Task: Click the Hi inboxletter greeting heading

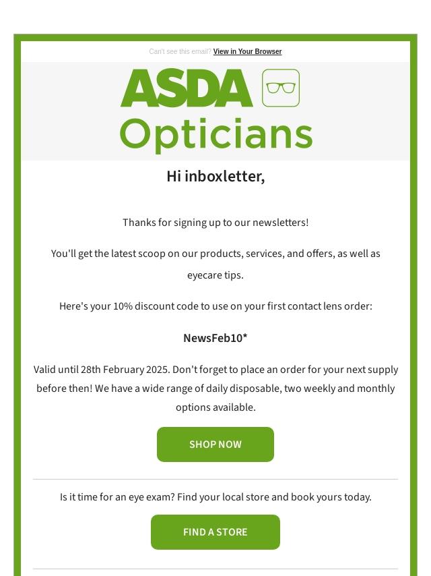Action: [215, 176]
